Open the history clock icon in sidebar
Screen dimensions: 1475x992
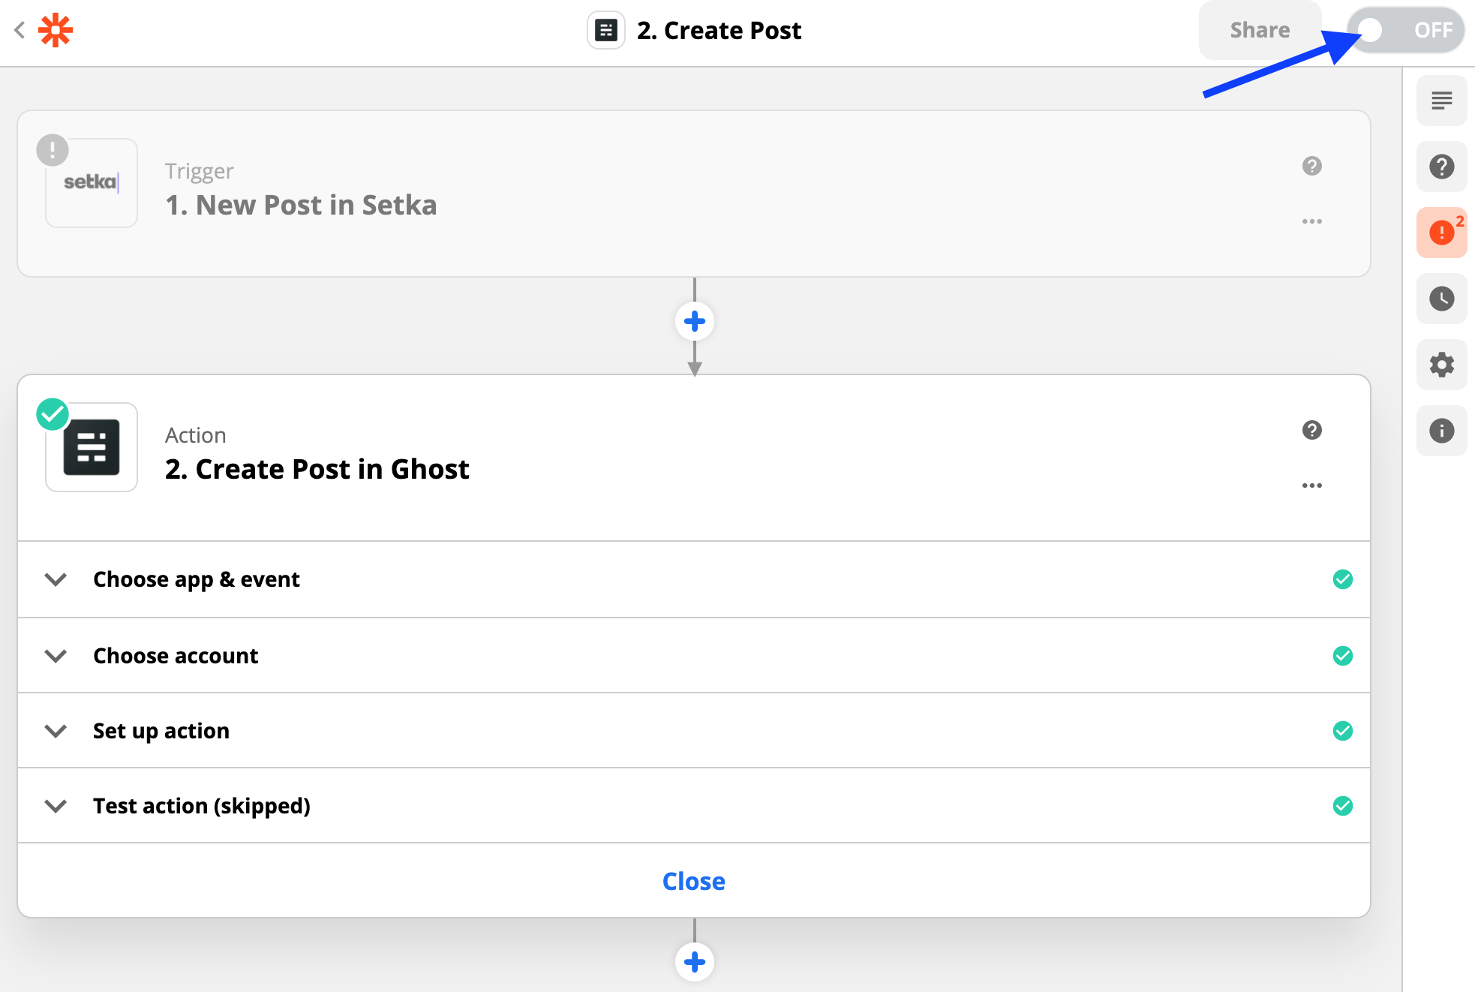[x=1441, y=299]
